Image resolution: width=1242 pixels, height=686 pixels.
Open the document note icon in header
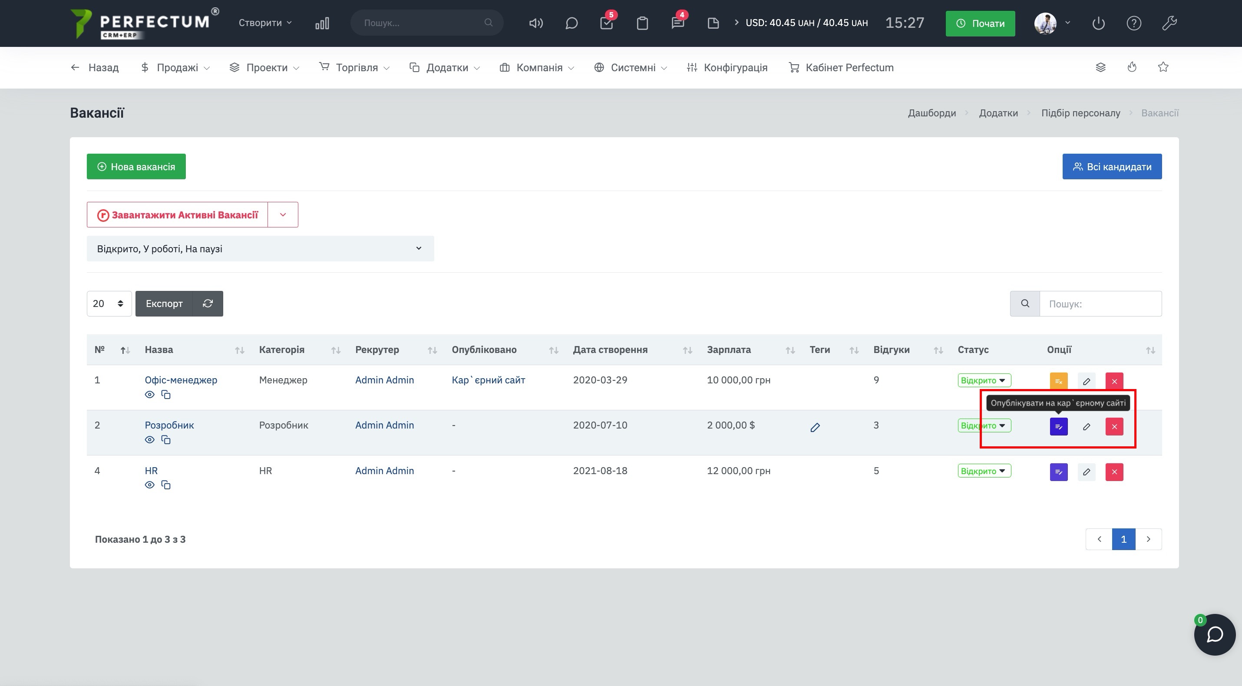[713, 23]
